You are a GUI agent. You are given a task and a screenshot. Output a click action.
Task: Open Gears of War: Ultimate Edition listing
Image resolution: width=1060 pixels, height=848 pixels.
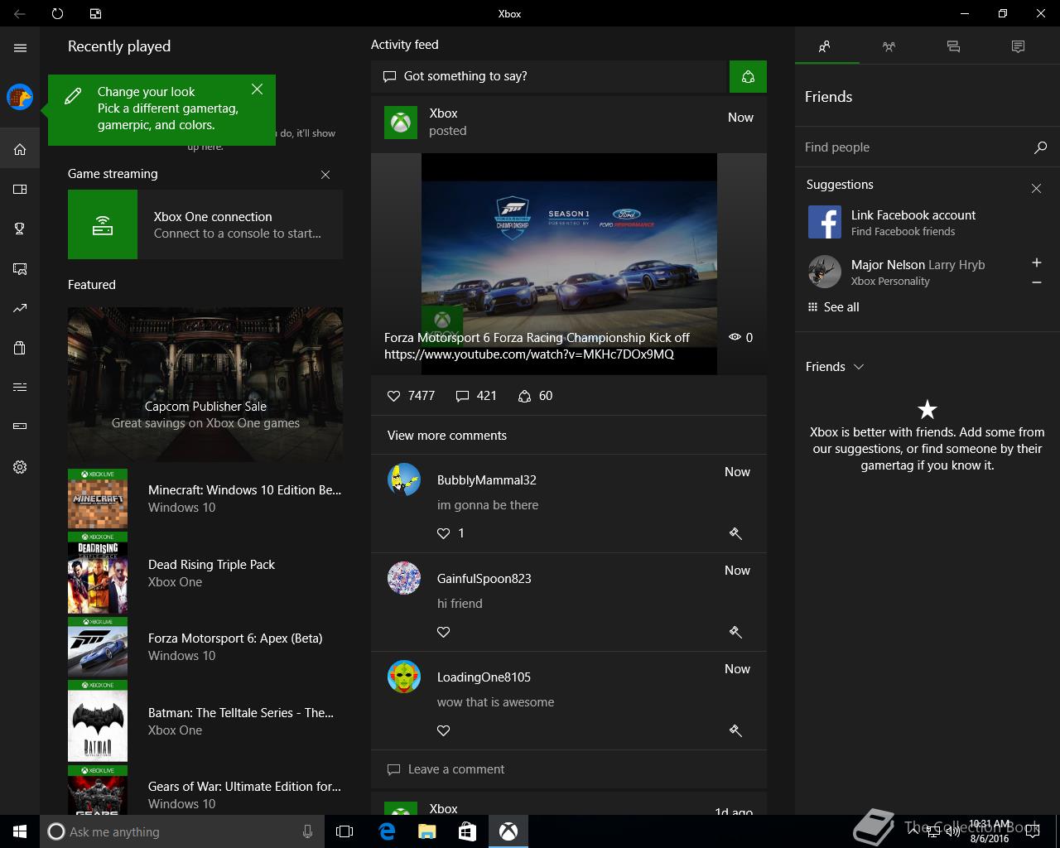pos(205,791)
